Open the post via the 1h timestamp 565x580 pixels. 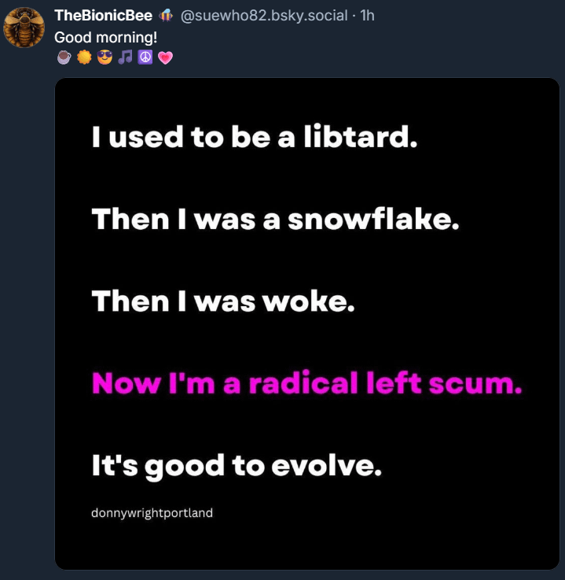(367, 16)
